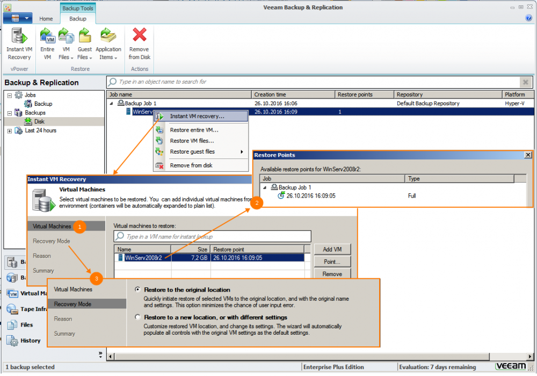Click the object name search field
The height and width of the screenshot is (376, 537).
click(314, 82)
